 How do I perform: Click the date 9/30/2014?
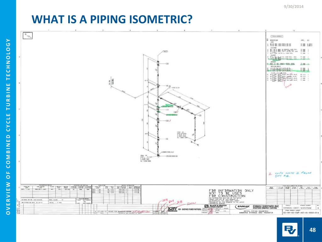click(293, 7)
